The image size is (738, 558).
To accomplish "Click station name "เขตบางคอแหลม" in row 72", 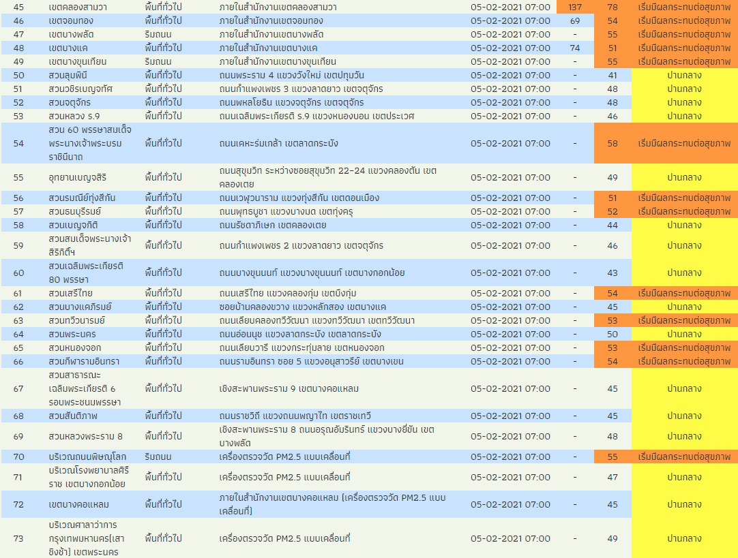I will pos(78,504).
